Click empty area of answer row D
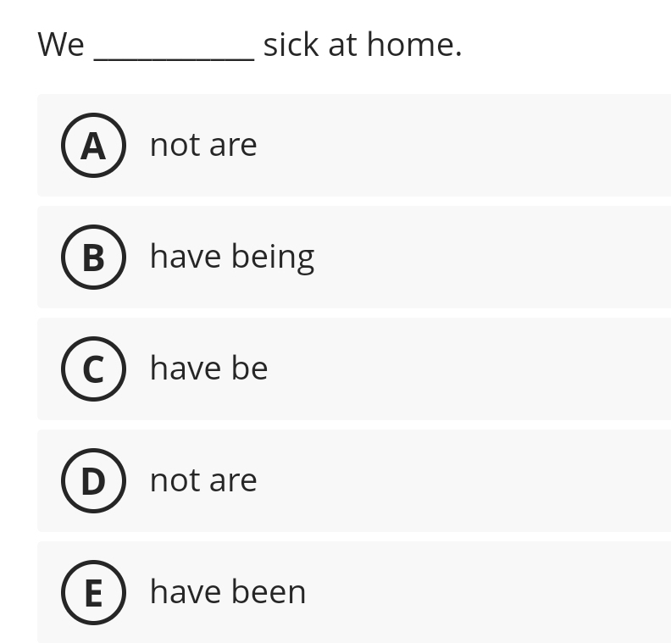Viewport: 671px width, 643px height. tap(474, 480)
